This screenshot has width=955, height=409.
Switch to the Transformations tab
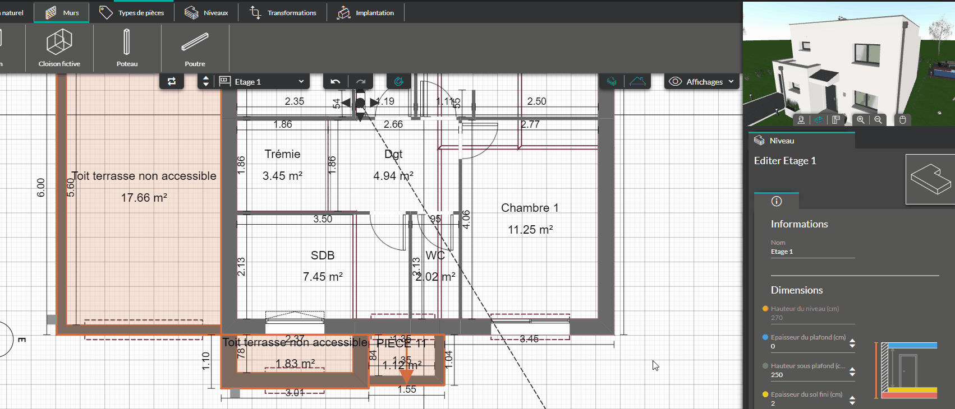[x=283, y=12]
